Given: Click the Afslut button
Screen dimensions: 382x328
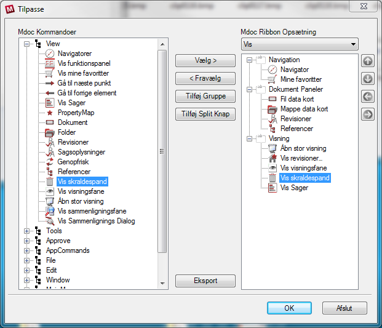Looking at the screenshot, I should [x=344, y=308].
